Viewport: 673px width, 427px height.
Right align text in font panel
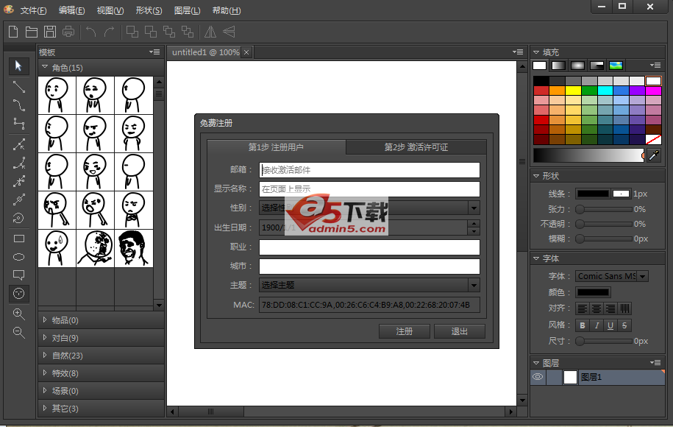click(610, 308)
